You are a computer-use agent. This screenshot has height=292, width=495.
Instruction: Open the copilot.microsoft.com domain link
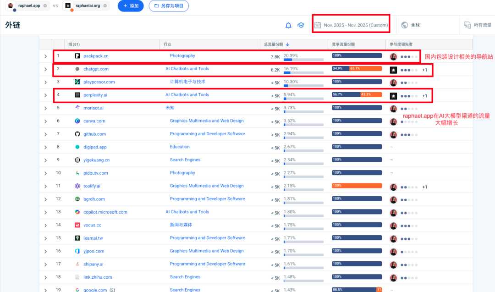click(105, 212)
